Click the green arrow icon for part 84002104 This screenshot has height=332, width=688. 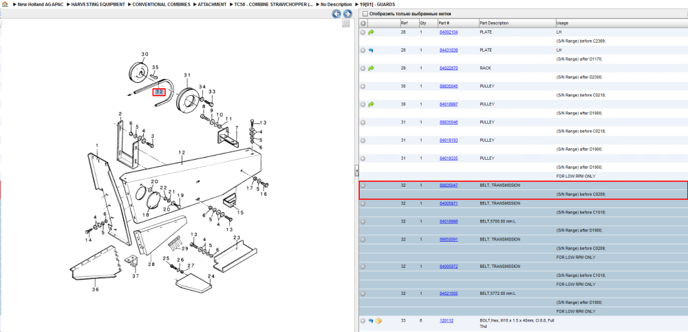point(371,32)
